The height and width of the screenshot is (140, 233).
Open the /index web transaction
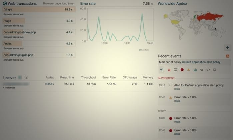39,43
